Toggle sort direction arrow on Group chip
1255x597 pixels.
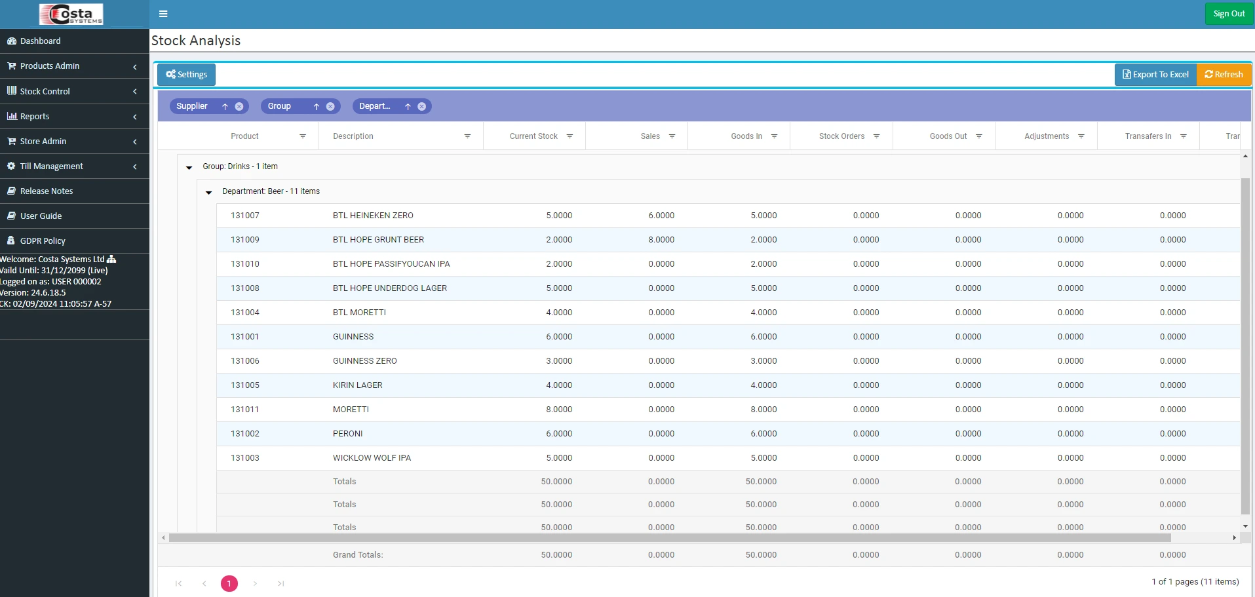[x=316, y=106]
